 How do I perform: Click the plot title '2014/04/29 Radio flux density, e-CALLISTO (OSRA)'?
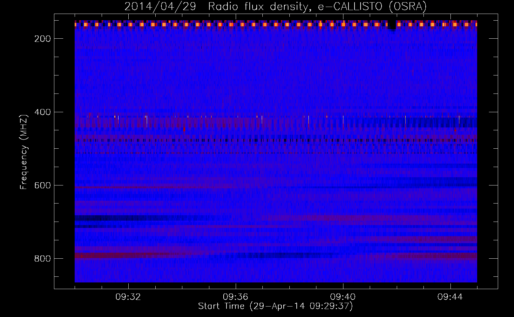coord(275,6)
